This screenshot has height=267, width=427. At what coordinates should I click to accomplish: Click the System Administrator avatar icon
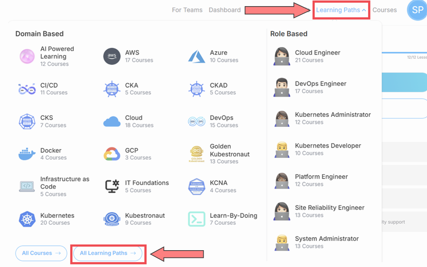point(282,242)
